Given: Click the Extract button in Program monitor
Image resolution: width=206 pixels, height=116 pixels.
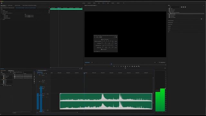Looking at the screenshot, I should 135,66.
